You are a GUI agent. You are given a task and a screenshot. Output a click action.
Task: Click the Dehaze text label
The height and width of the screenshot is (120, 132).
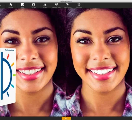[x=45, y=7]
